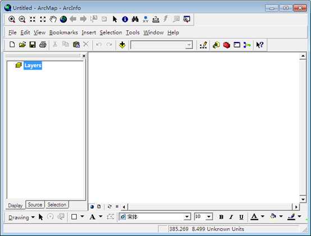Toggle underline text formatting
Viewport: 311px width, 236px height.
pos(241,217)
